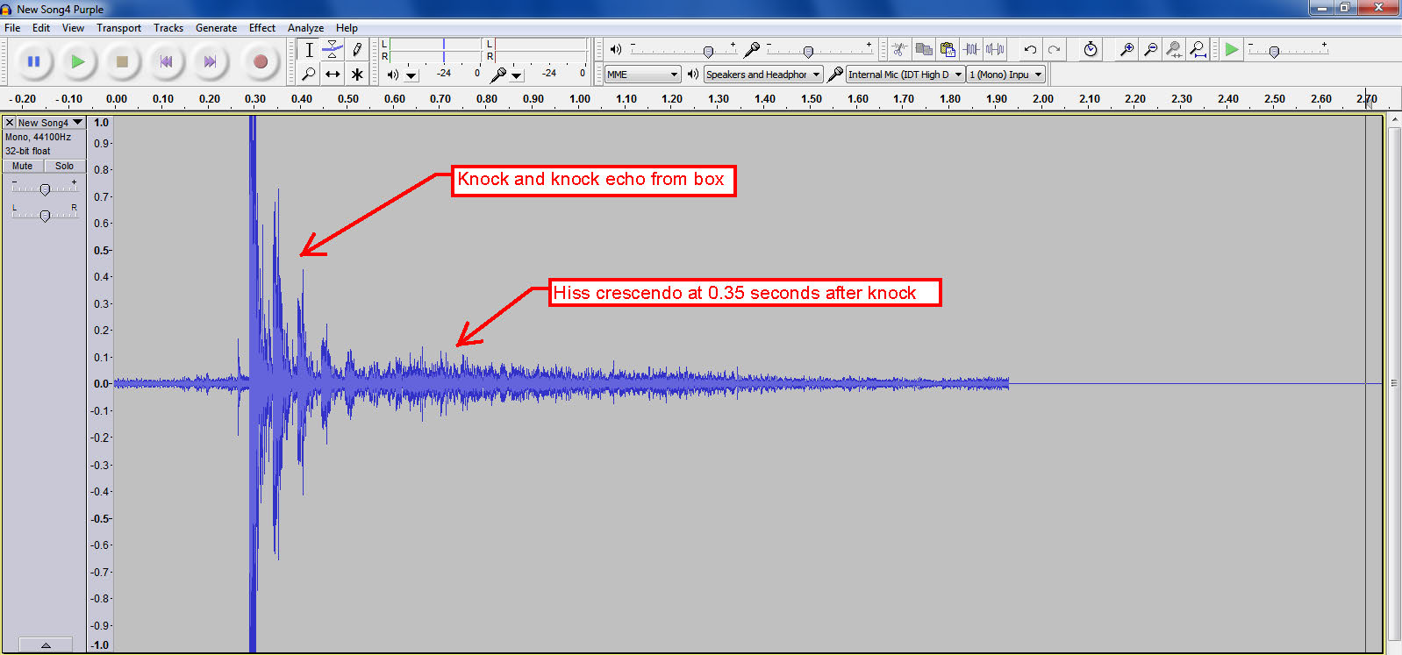Open the Edit menu
Screen dimensions: 1402x655
tap(41, 28)
